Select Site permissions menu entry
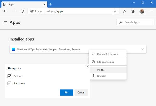Screen dimensions: 156x106 108,62
